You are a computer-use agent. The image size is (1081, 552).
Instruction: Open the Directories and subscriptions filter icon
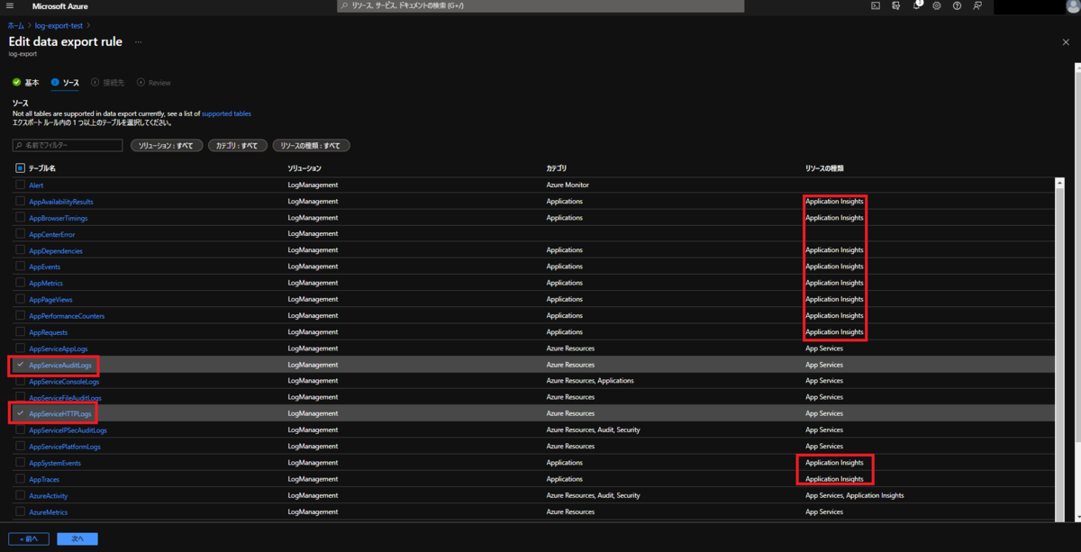(x=895, y=6)
